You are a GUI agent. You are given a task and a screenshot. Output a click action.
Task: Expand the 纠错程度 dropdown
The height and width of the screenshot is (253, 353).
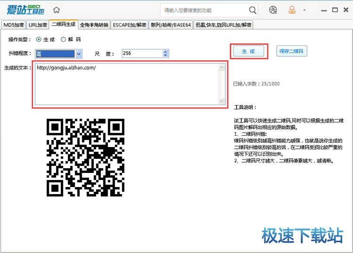(x=79, y=54)
